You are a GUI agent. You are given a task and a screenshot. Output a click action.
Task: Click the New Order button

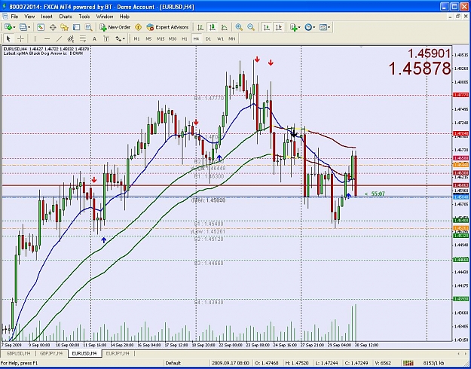coord(115,27)
